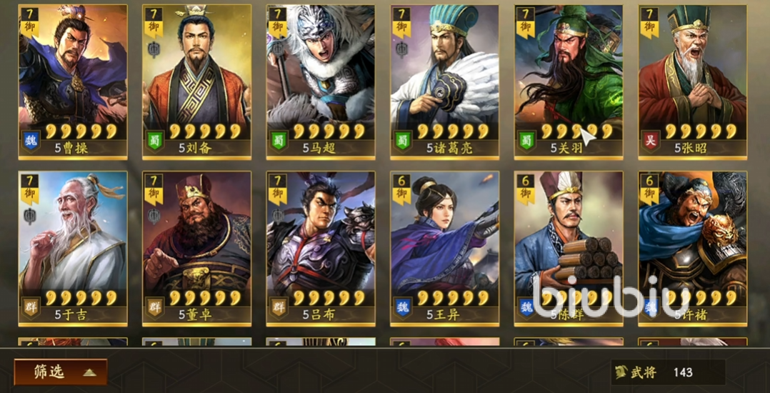The width and height of the screenshot is (770, 393).
Task: Click the 武将 count indicator
Action: point(668,372)
